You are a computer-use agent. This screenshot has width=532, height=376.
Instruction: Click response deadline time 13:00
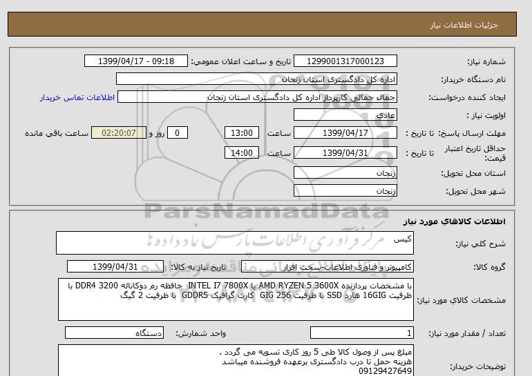pyautogui.click(x=242, y=132)
